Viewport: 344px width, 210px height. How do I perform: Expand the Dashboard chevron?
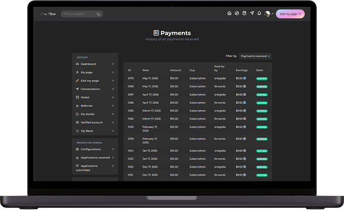[113, 64]
